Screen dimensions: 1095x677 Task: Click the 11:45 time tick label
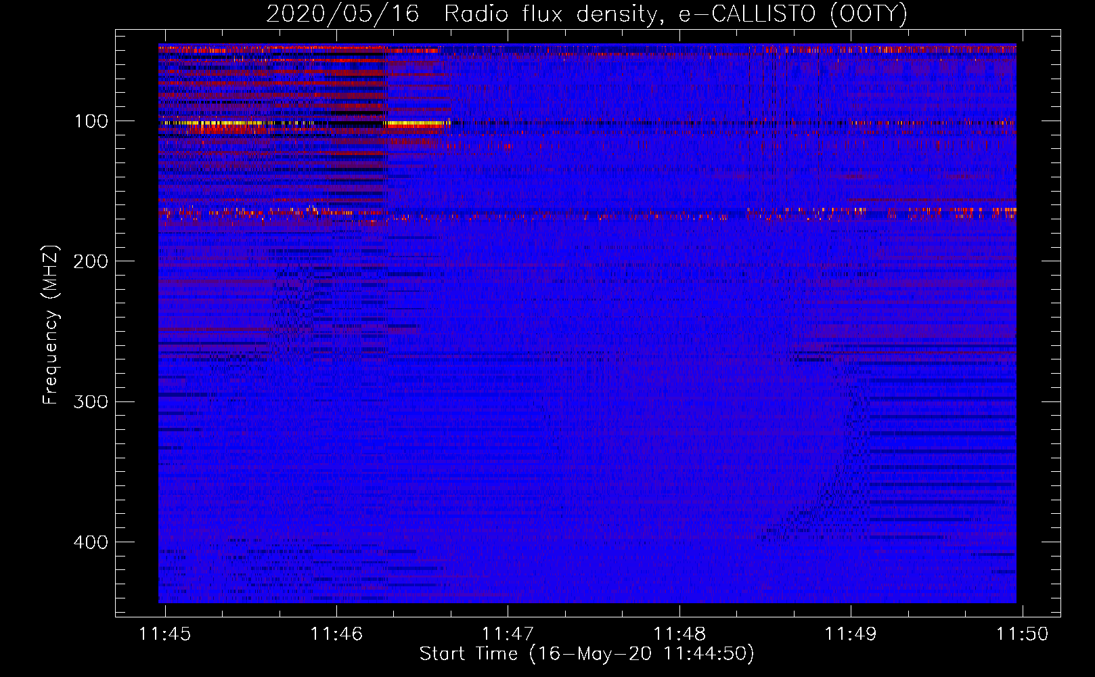click(x=165, y=634)
